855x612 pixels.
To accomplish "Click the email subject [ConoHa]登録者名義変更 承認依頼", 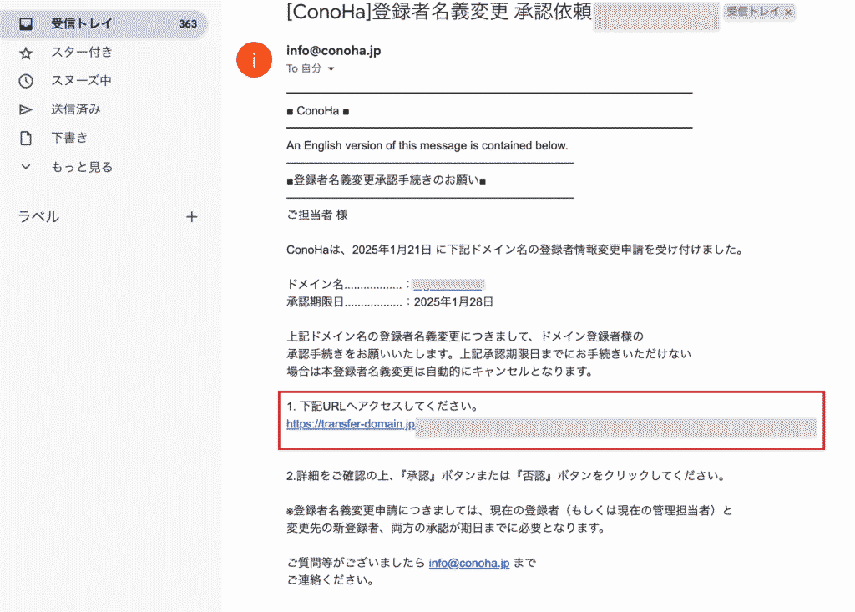I will [x=439, y=12].
